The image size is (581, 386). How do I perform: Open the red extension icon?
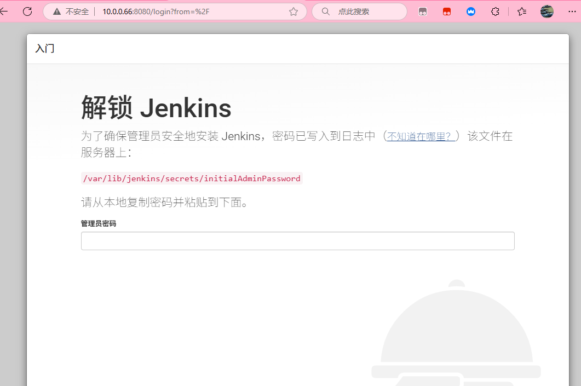pos(447,12)
